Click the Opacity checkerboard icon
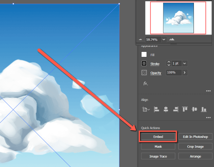This screenshot has width=214, height=167. tap(144, 73)
